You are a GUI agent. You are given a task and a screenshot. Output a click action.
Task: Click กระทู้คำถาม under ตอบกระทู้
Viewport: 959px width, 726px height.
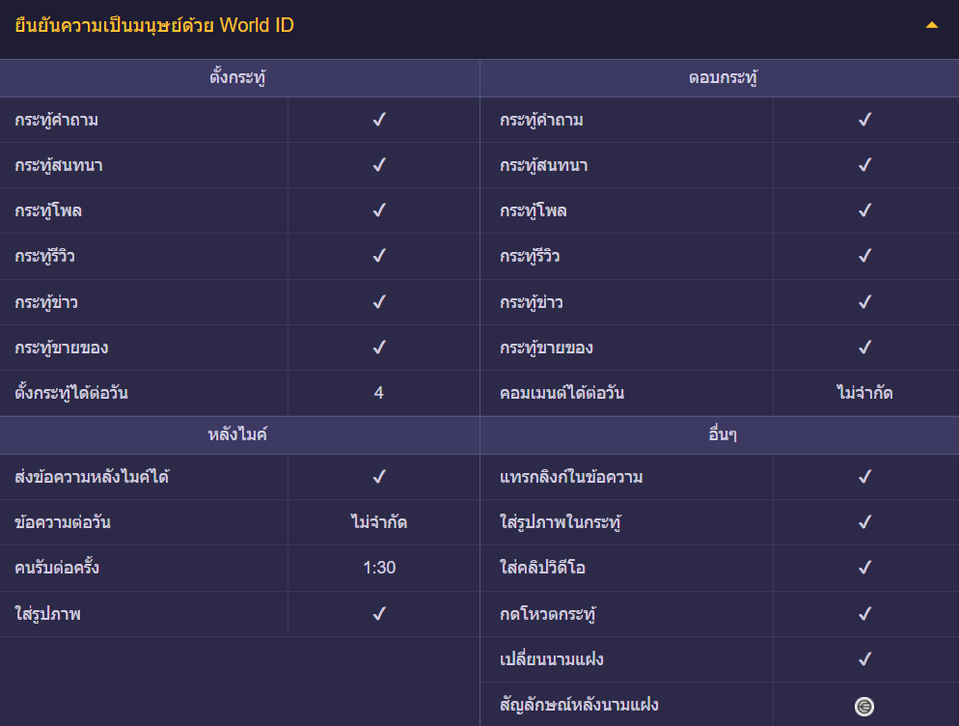pyautogui.click(x=541, y=120)
